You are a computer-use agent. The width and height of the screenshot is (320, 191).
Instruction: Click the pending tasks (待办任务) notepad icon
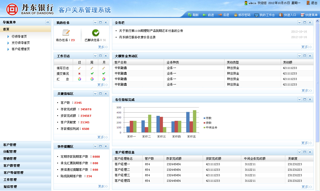pyautogui.click(x=66, y=33)
